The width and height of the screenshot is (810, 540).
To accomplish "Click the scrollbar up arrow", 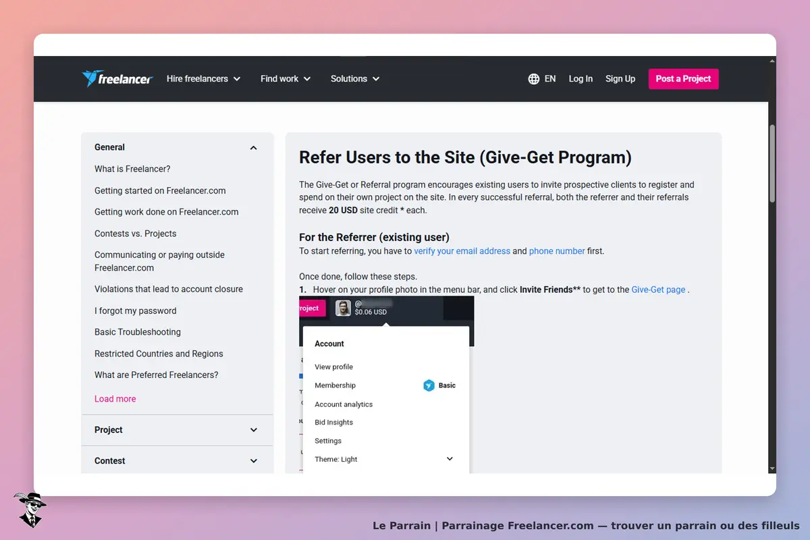I will pyautogui.click(x=772, y=61).
